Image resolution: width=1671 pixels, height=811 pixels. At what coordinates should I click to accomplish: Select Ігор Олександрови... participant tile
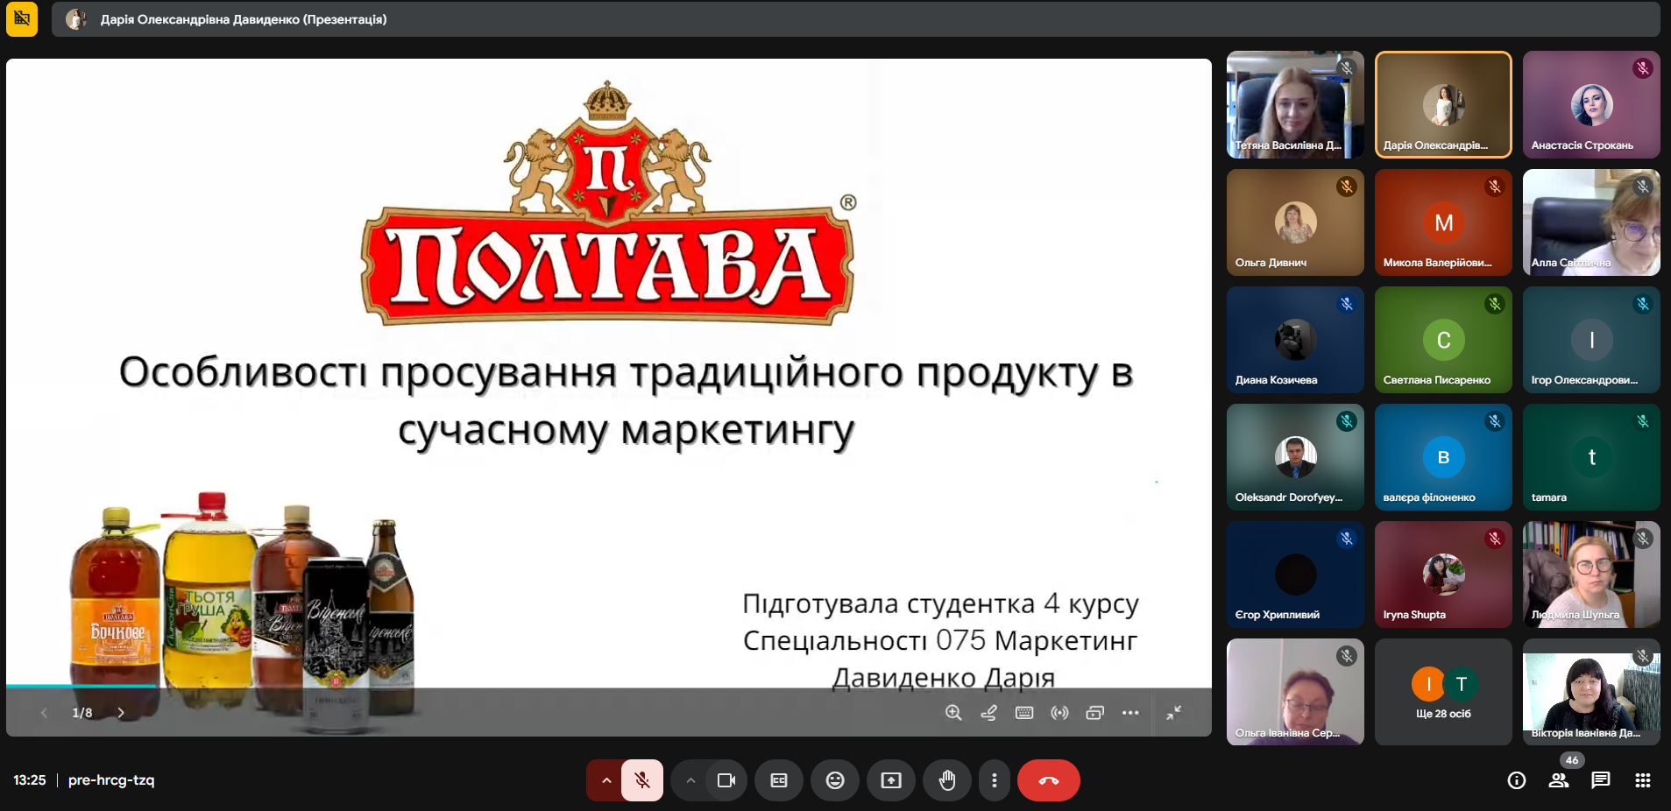click(1591, 340)
